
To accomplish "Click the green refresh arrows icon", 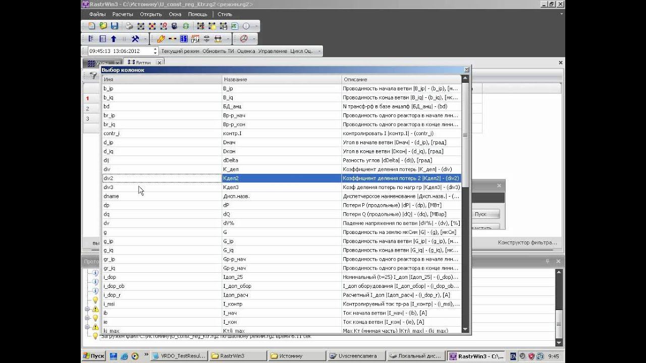I will point(186,26).
